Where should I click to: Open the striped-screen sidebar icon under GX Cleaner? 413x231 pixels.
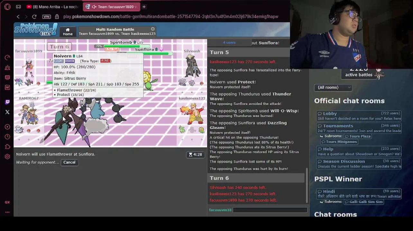click(x=7, y=77)
